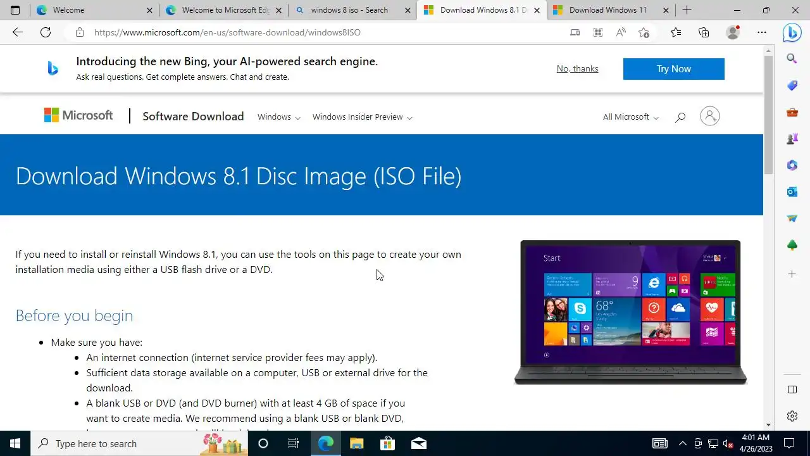Open Edge Settings and more menu
This screenshot has width=810, height=456.
(x=762, y=32)
